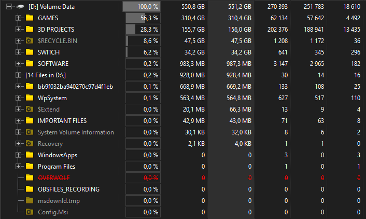Click the Config.Msi gear folder icon
The height and width of the screenshot is (219, 366).
(x=30, y=212)
